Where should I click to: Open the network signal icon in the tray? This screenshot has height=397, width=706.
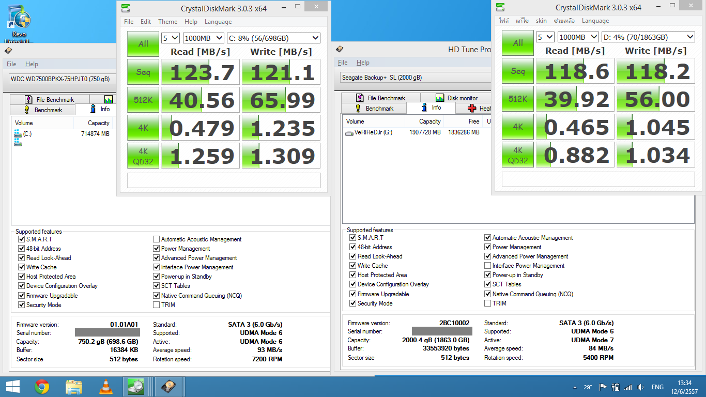(628, 387)
